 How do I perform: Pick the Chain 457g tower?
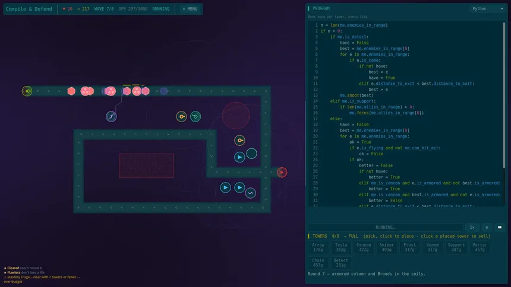(318, 263)
